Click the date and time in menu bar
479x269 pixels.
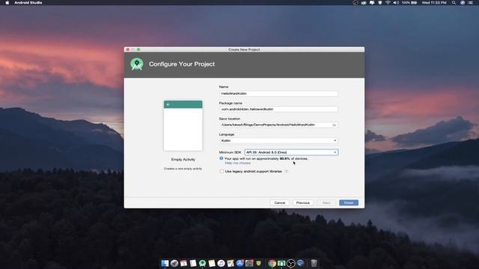click(x=434, y=2)
